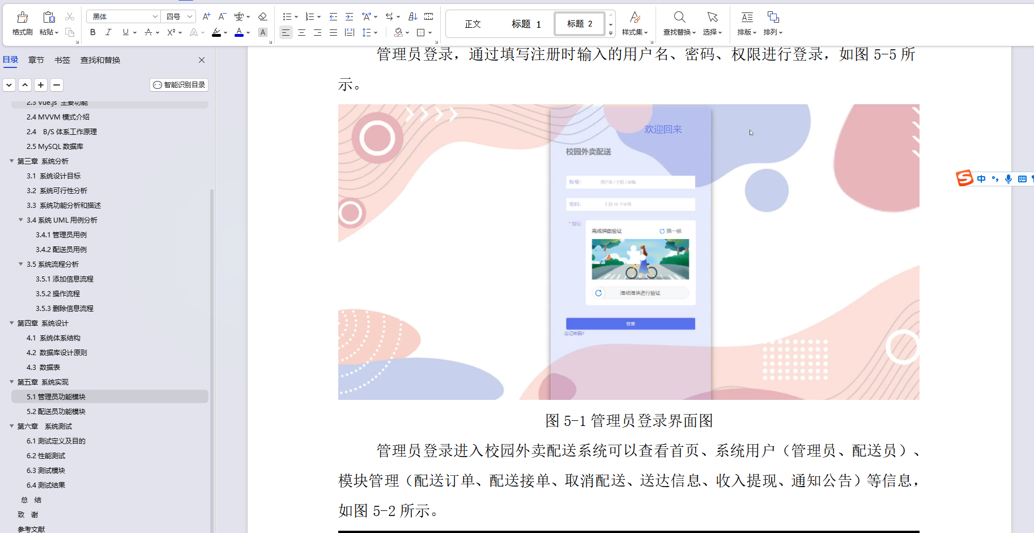Viewport: 1034px width, 533px height.
Task: Click the distributed alignment icon
Action: pos(350,32)
